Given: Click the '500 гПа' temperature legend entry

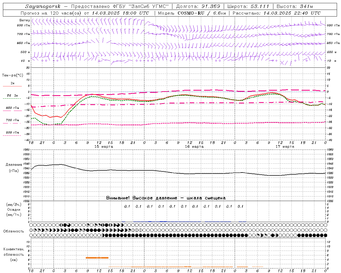Looking at the screenshot, I should 13,133.
